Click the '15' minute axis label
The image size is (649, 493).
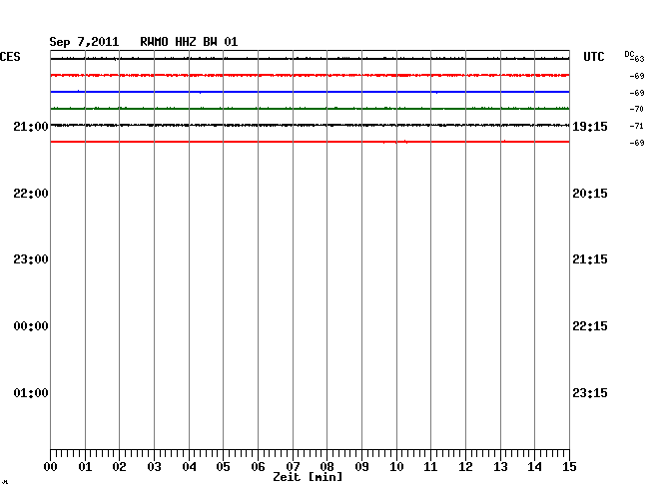click(569, 466)
